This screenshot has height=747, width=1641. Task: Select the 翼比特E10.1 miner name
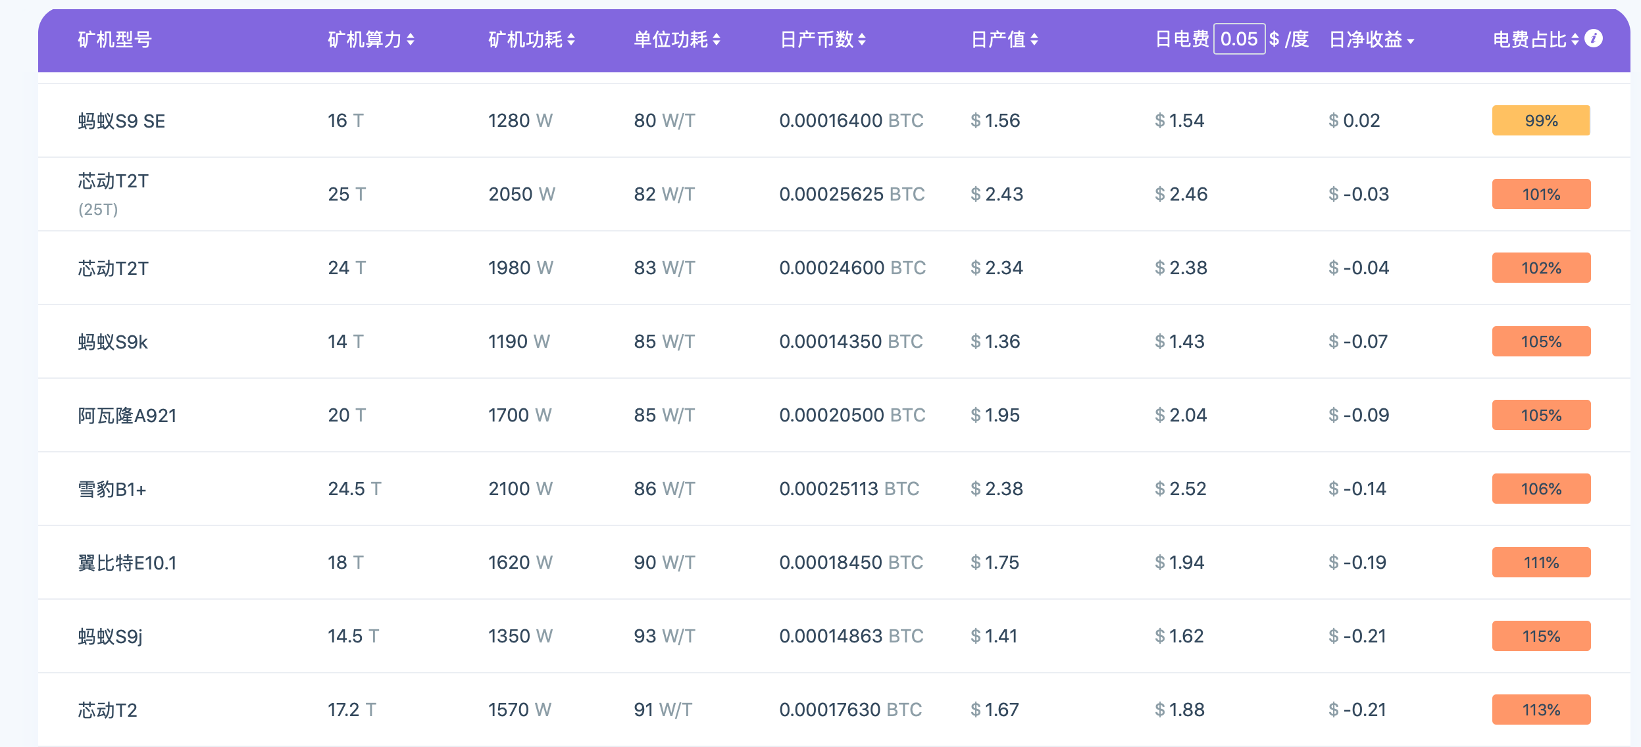[x=127, y=563]
